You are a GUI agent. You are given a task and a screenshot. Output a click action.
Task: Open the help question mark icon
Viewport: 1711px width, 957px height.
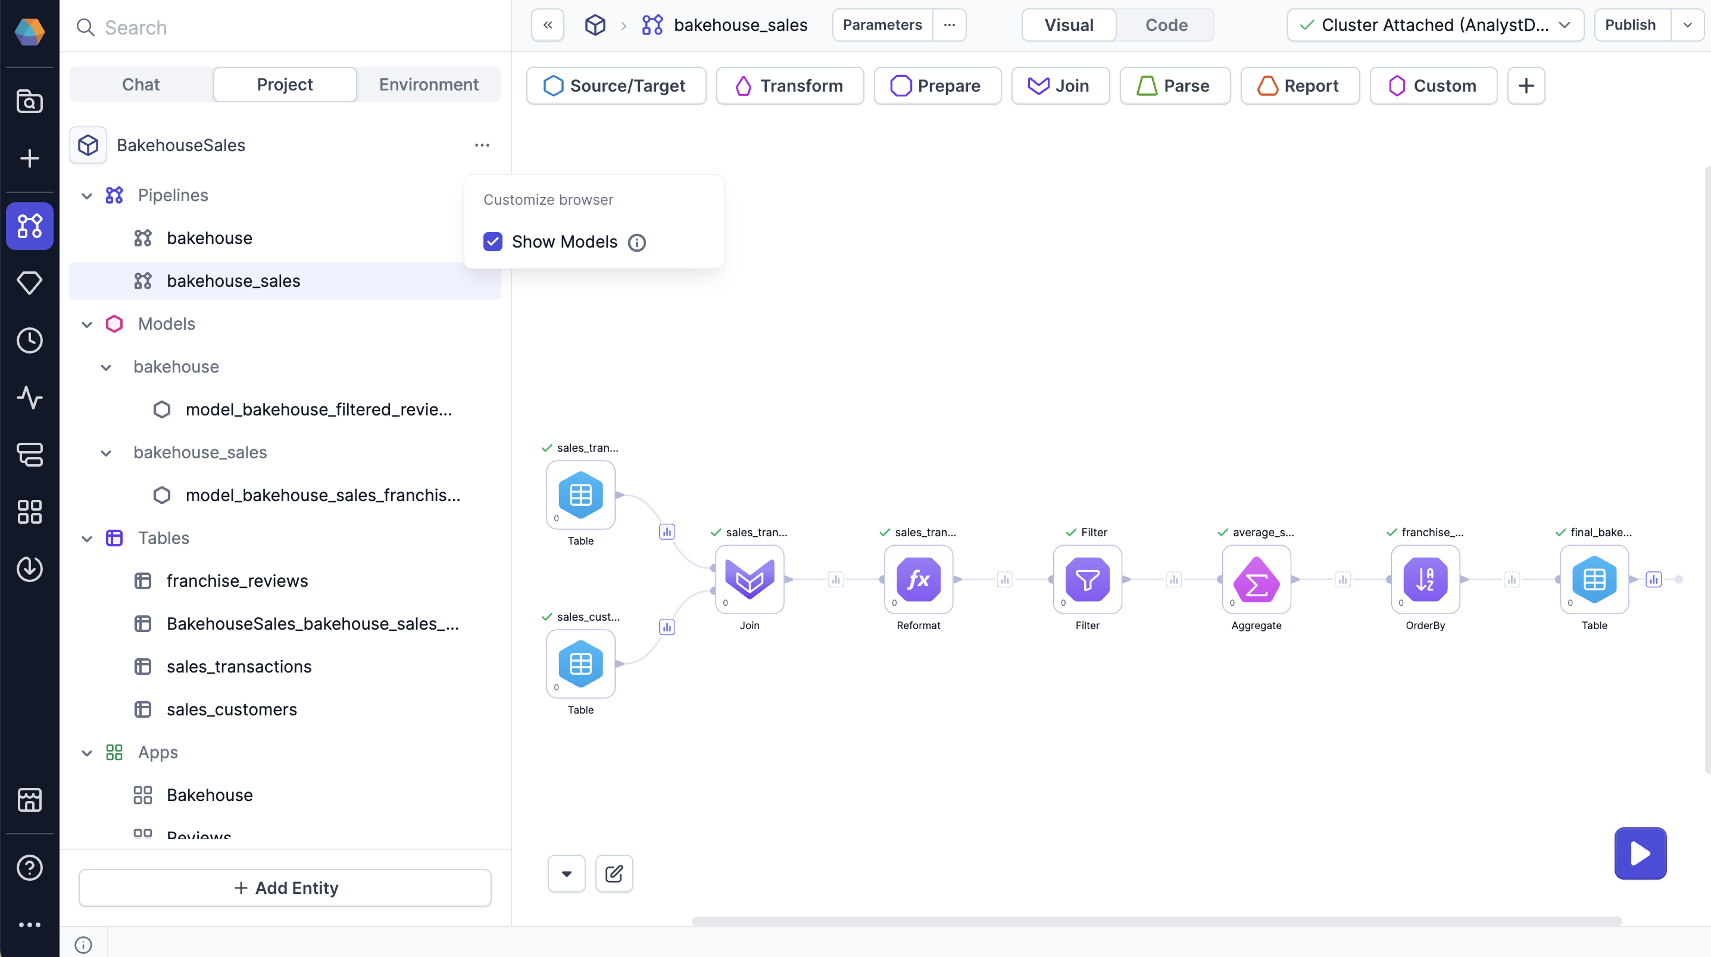click(29, 867)
